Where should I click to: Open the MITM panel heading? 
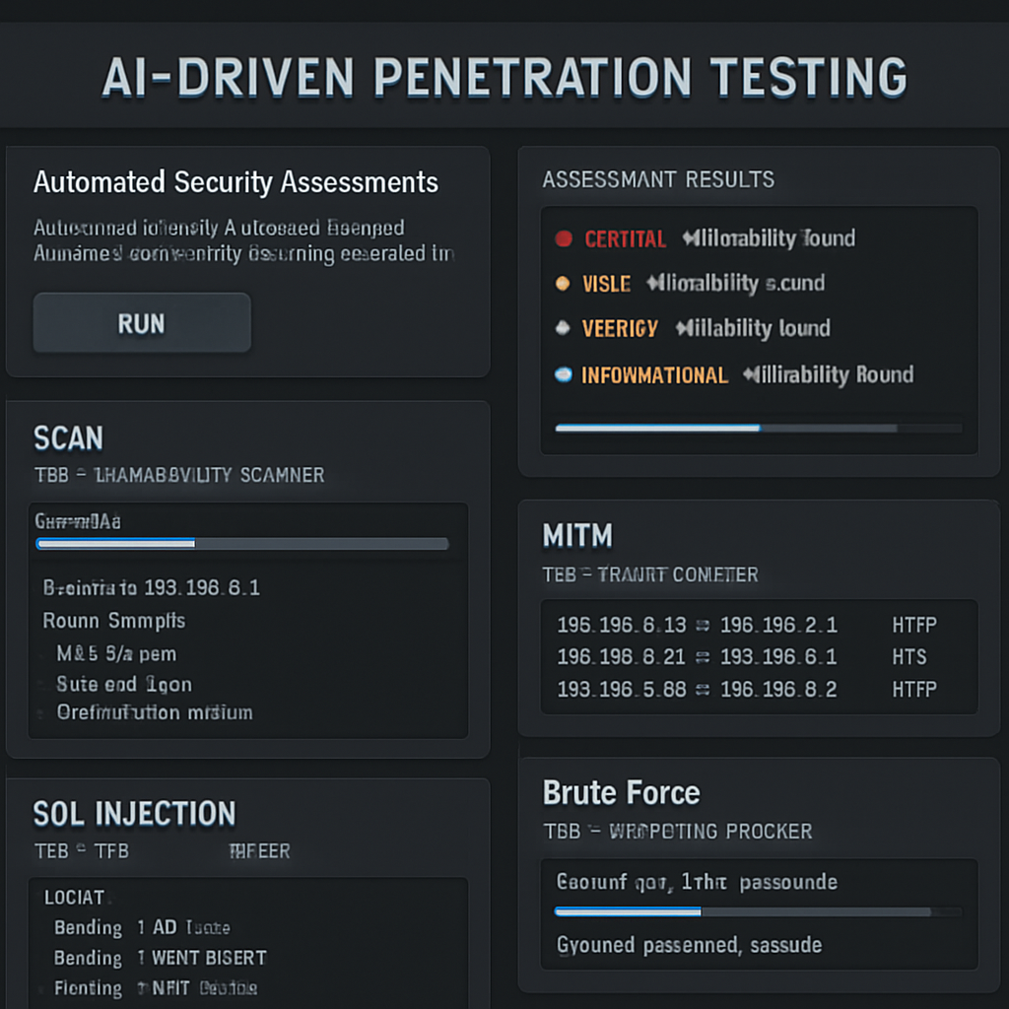click(x=577, y=535)
